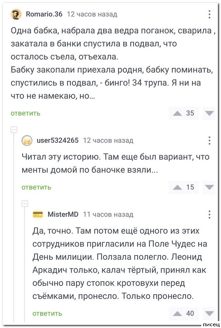Upvote Romario.36's comment with 35 rating
Image resolution: width=221 pixels, height=328 pixels.
[178, 113]
